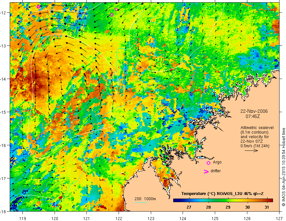The height and width of the screenshot is (221, 286).
Task: Click the '200 1000m' isobath label
Action: (x=145, y=199)
